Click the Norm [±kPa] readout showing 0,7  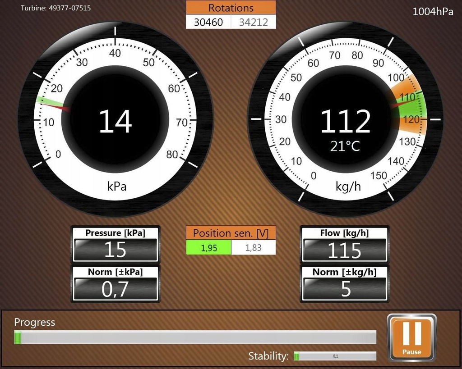tap(115, 289)
